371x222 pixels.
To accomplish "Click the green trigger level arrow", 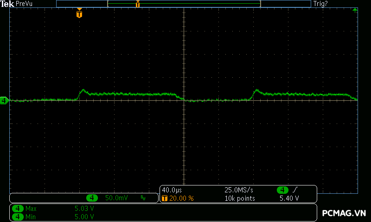I will click(x=355, y=10).
